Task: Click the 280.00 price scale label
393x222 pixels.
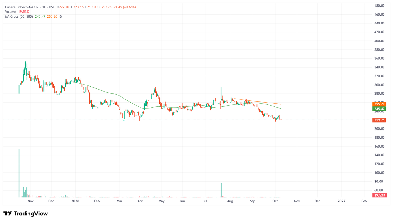Action: (379, 94)
